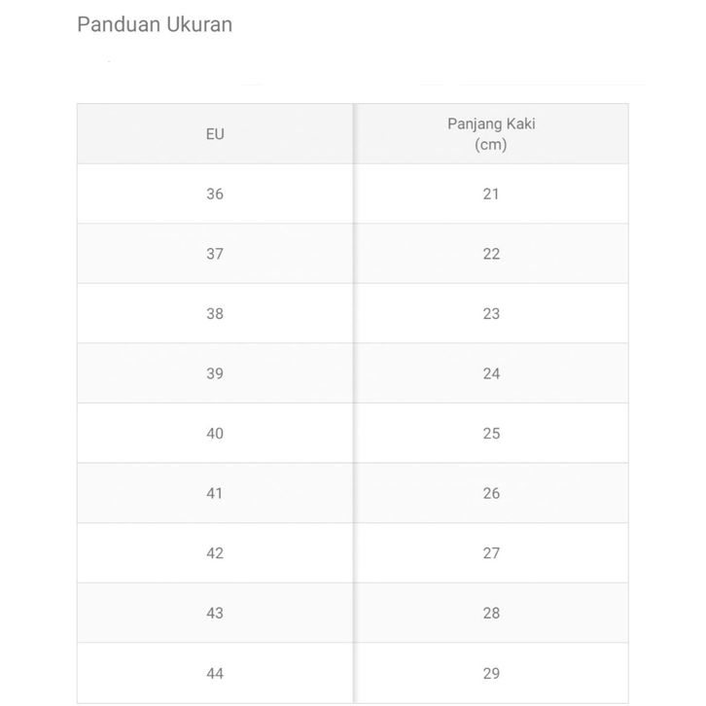Click the EU size 44 cell

tap(215, 673)
